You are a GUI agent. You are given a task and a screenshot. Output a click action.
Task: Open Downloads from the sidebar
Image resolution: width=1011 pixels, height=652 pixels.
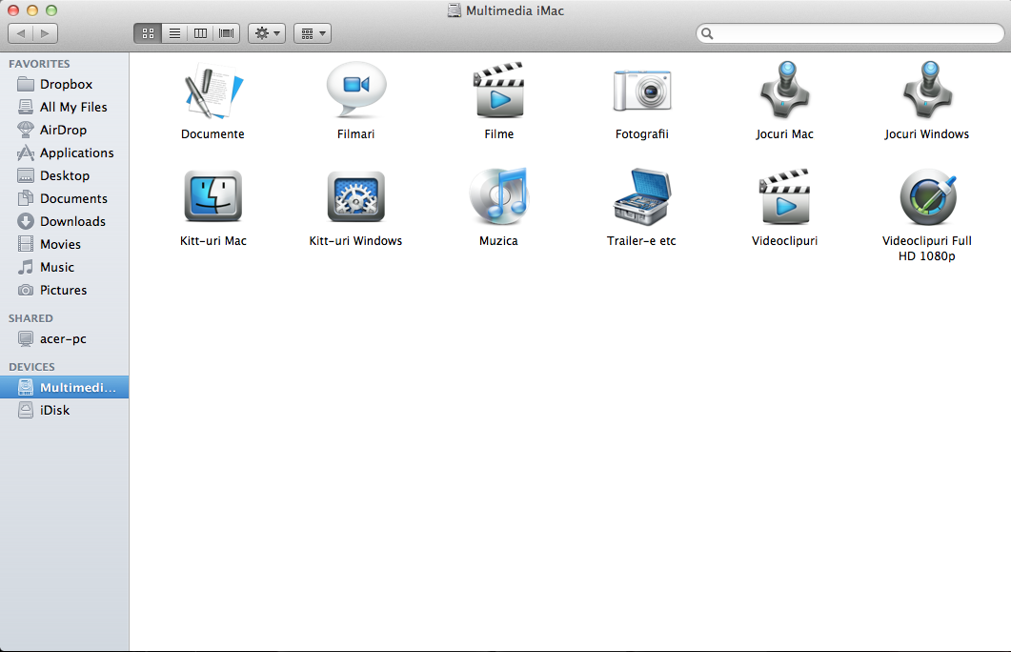(x=65, y=222)
